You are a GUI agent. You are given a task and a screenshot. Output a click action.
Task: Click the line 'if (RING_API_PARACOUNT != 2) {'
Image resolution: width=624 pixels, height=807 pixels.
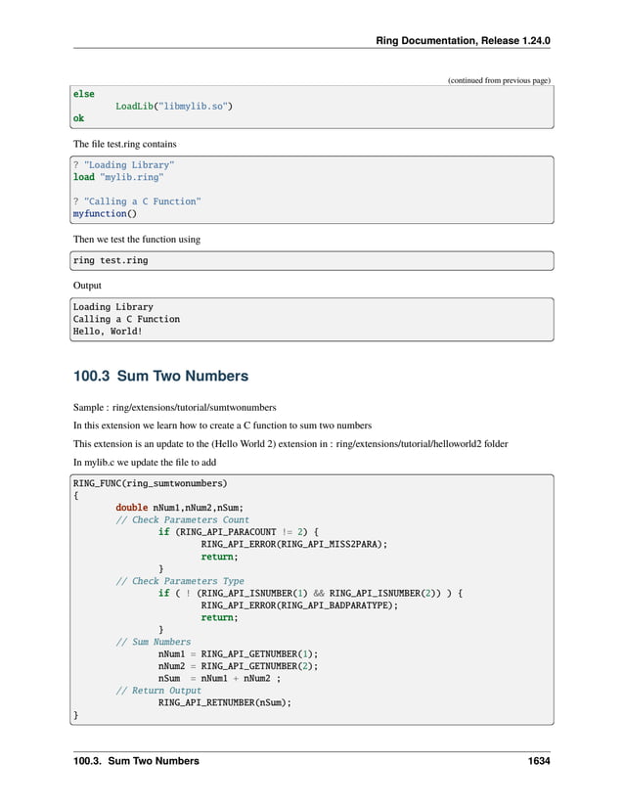point(239,532)
